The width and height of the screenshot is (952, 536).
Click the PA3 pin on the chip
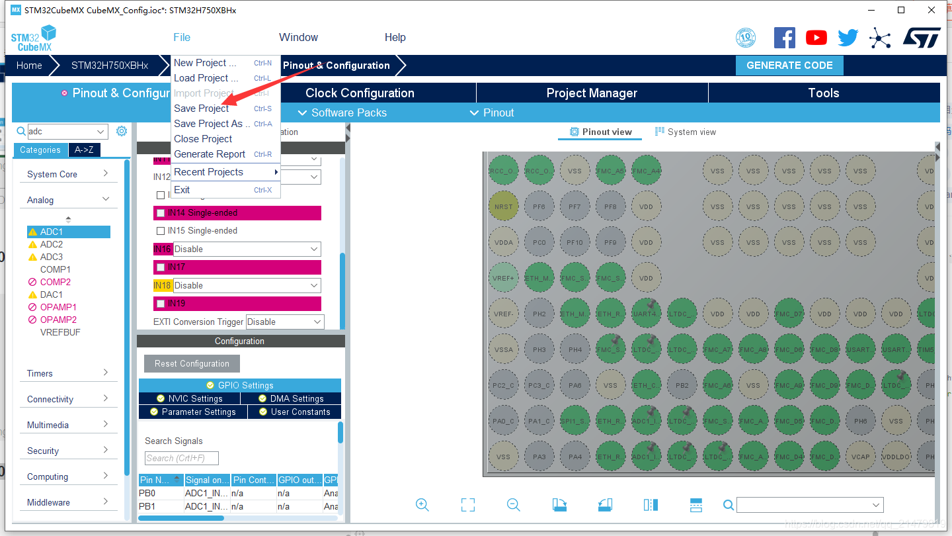pyautogui.click(x=539, y=457)
